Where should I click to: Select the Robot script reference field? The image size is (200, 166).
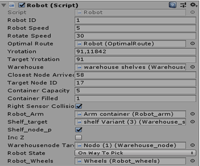[130, 12]
